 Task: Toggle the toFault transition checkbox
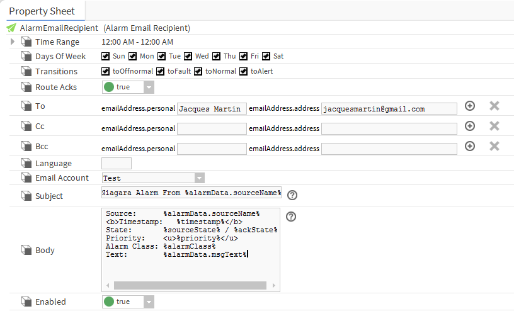pyautogui.click(x=161, y=72)
